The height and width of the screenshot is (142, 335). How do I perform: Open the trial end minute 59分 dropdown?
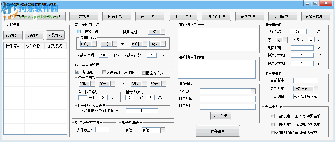158,44
